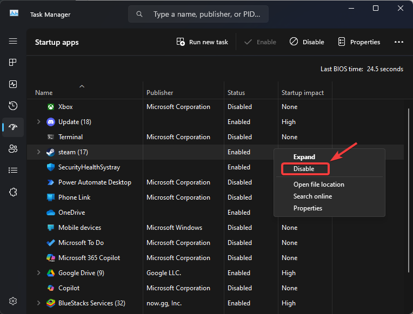Click the OneDrive cloud icon
413x314 pixels.
(51, 213)
